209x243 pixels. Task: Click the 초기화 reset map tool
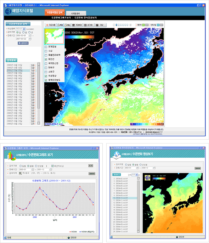click(89, 25)
